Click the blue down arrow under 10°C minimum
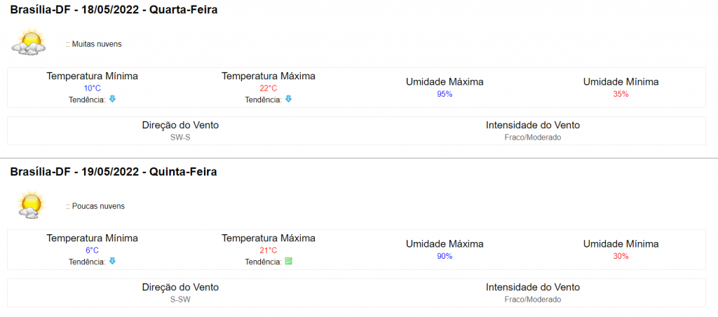The height and width of the screenshot is (317, 718). point(112,98)
